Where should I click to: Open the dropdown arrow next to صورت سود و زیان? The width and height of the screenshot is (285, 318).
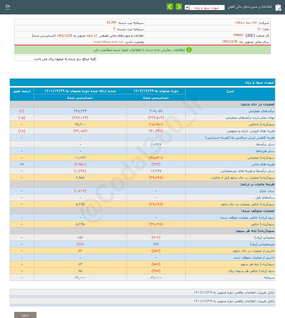[187, 7]
